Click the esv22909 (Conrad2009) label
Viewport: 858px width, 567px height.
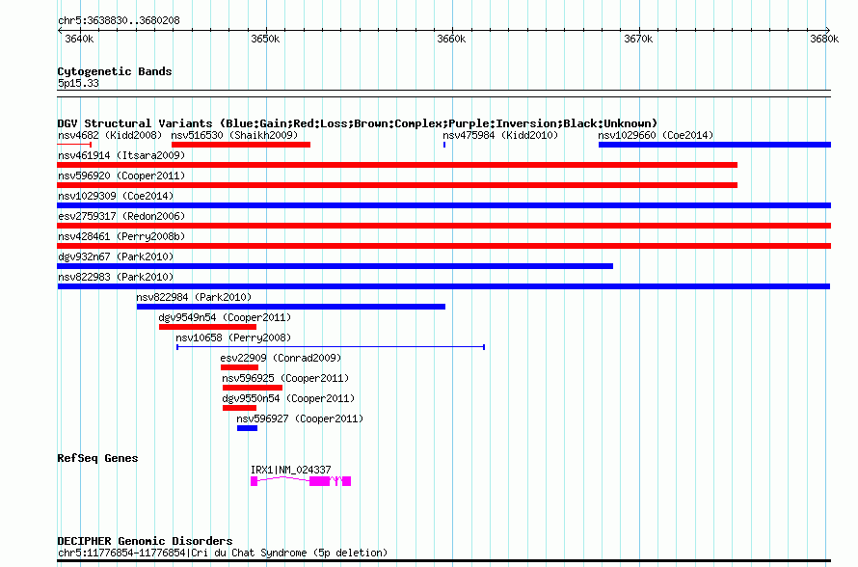pos(281,358)
